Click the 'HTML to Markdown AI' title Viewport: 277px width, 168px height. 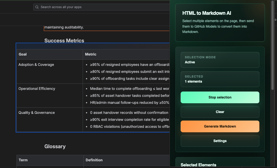coord(207,13)
